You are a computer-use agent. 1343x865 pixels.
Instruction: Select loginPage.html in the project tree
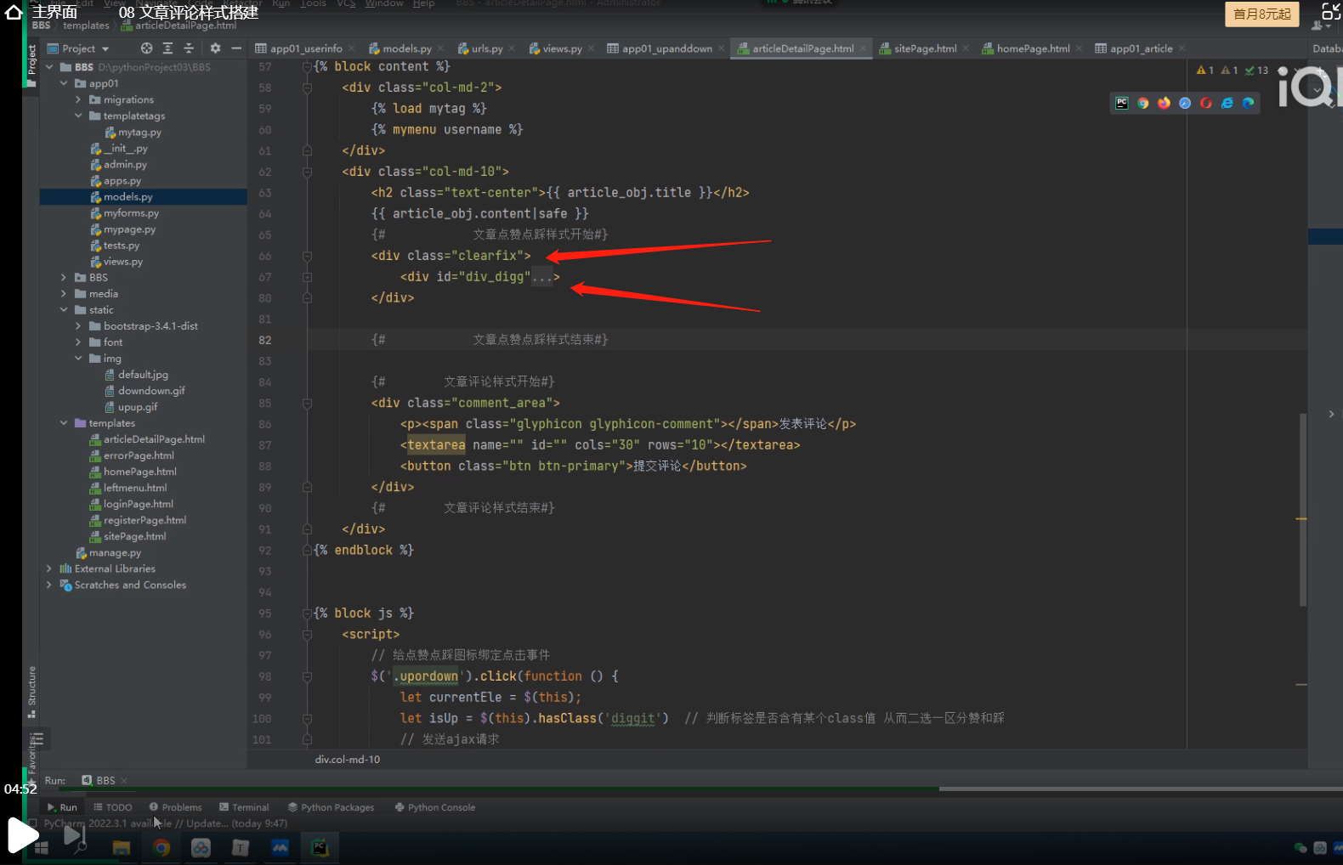point(131,505)
